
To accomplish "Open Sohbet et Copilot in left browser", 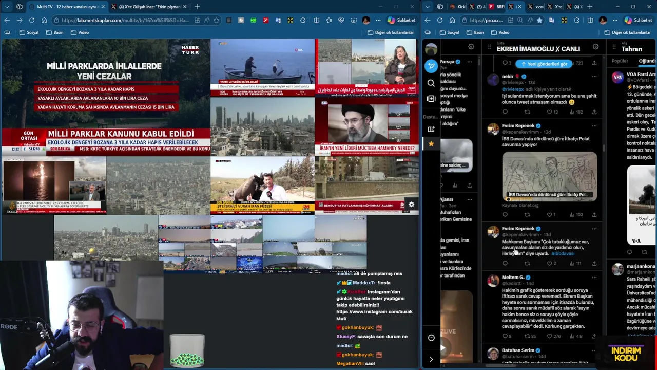I will pos(401,20).
